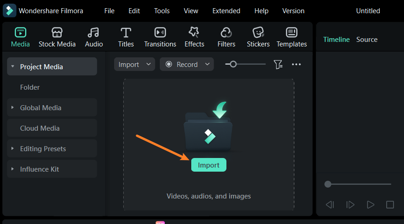
Task: Switch to the Source tab
Action: tap(367, 40)
